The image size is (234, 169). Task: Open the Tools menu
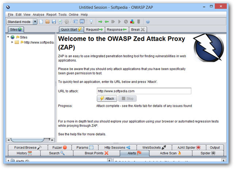coord(63,15)
